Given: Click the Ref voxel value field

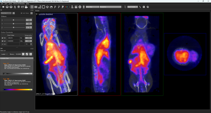Looking at the screenshot, I should 13,38.
